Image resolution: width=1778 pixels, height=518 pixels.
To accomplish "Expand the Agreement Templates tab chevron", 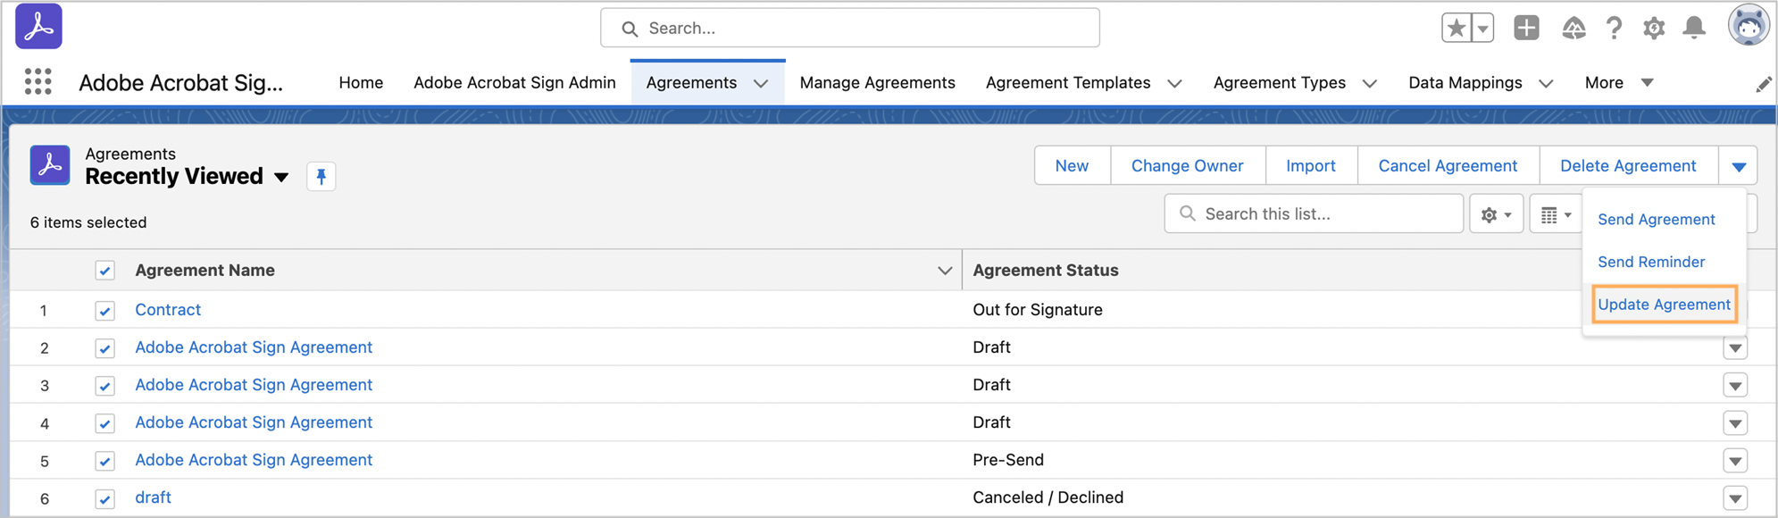I will [1175, 83].
